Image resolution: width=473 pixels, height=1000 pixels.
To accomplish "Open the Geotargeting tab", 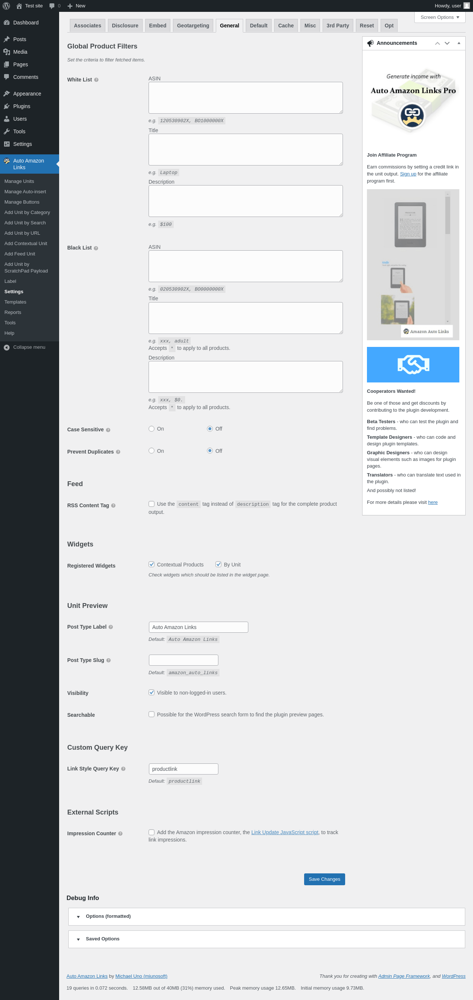I will [x=193, y=26].
